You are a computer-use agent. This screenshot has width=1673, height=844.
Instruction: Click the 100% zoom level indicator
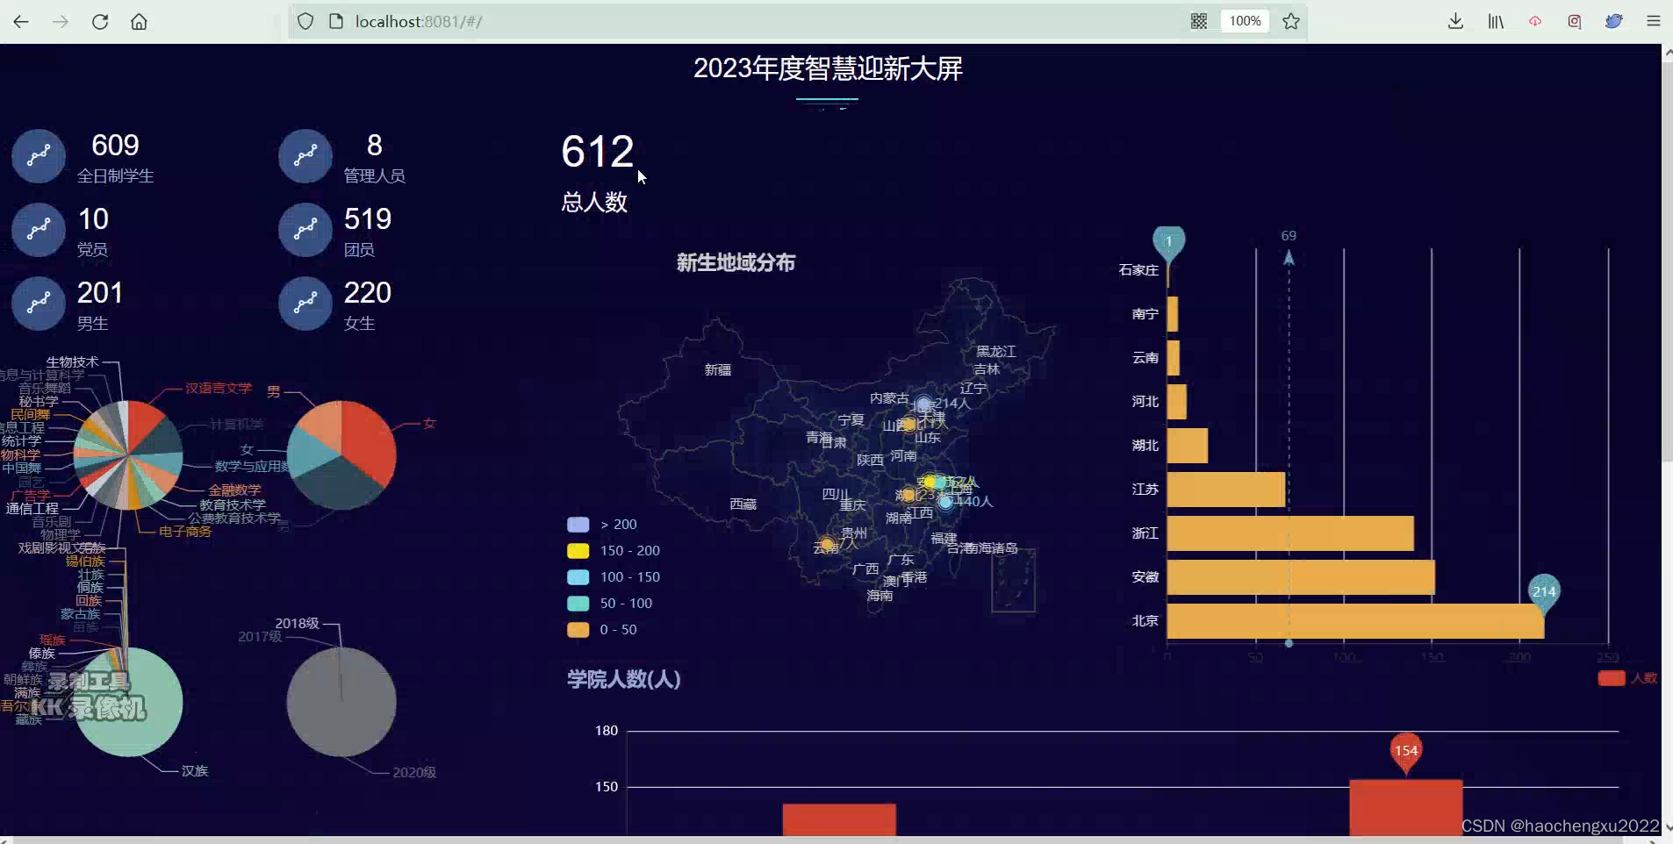pyautogui.click(x=1245, y=21)
